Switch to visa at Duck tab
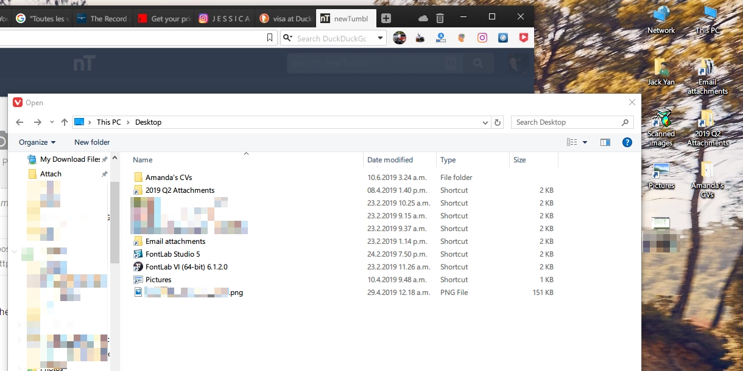 285,19
